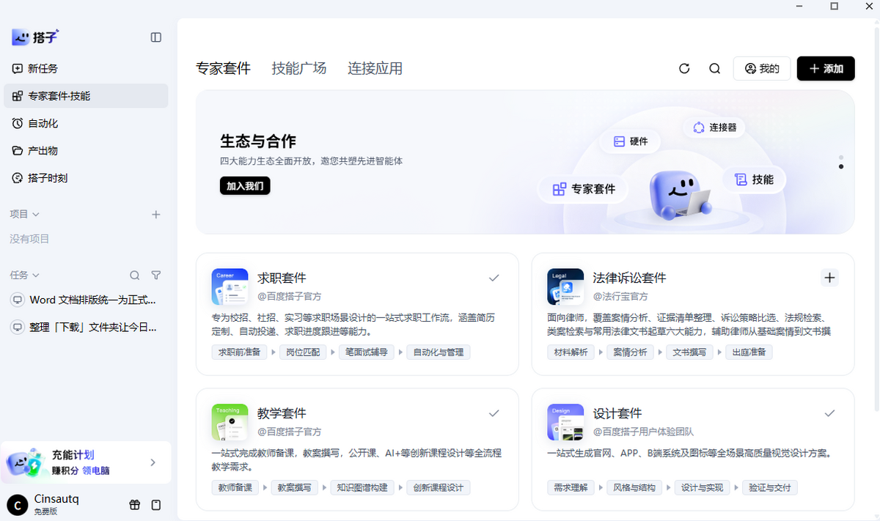The image size is (880, 521).
Task: Collapse the 任务 section chevron
Action: [36, 276]
